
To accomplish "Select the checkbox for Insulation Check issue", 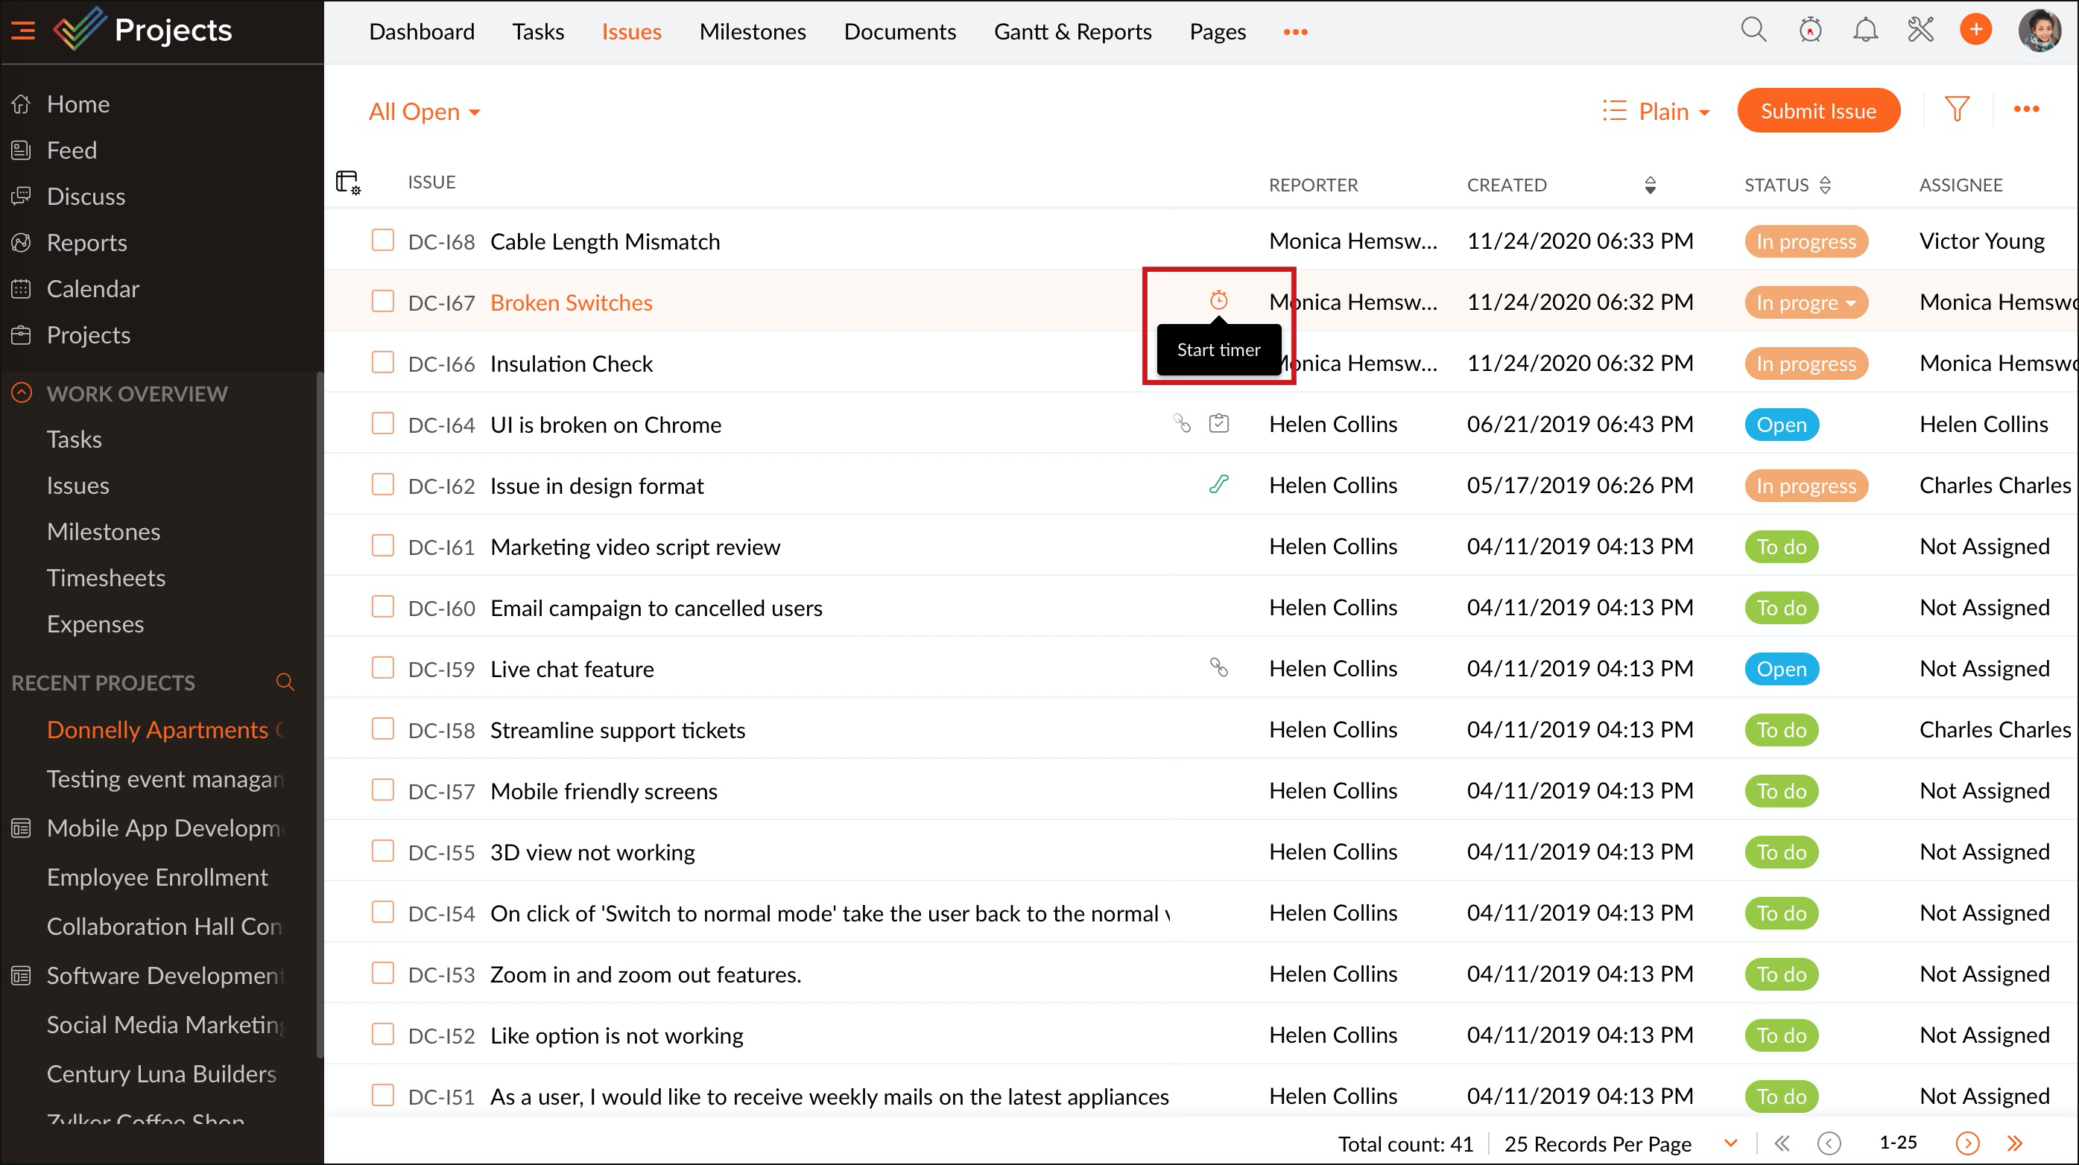I will point(382,362).
